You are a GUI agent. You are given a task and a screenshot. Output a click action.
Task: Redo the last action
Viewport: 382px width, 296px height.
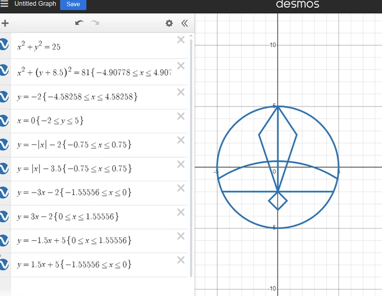point(95,23)
